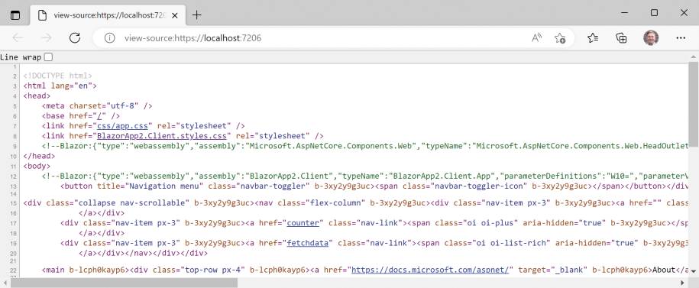Click the closing </head> tag
This screenshot has width=699, height=288.
[39, 156]
